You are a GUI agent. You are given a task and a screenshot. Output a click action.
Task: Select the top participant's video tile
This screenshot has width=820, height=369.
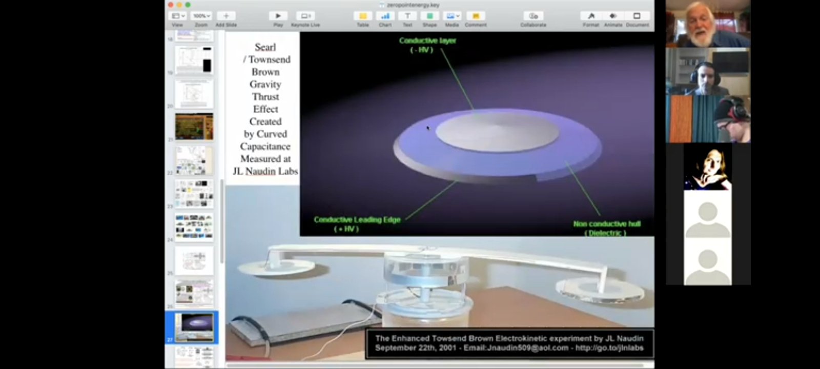pos(708,24)
